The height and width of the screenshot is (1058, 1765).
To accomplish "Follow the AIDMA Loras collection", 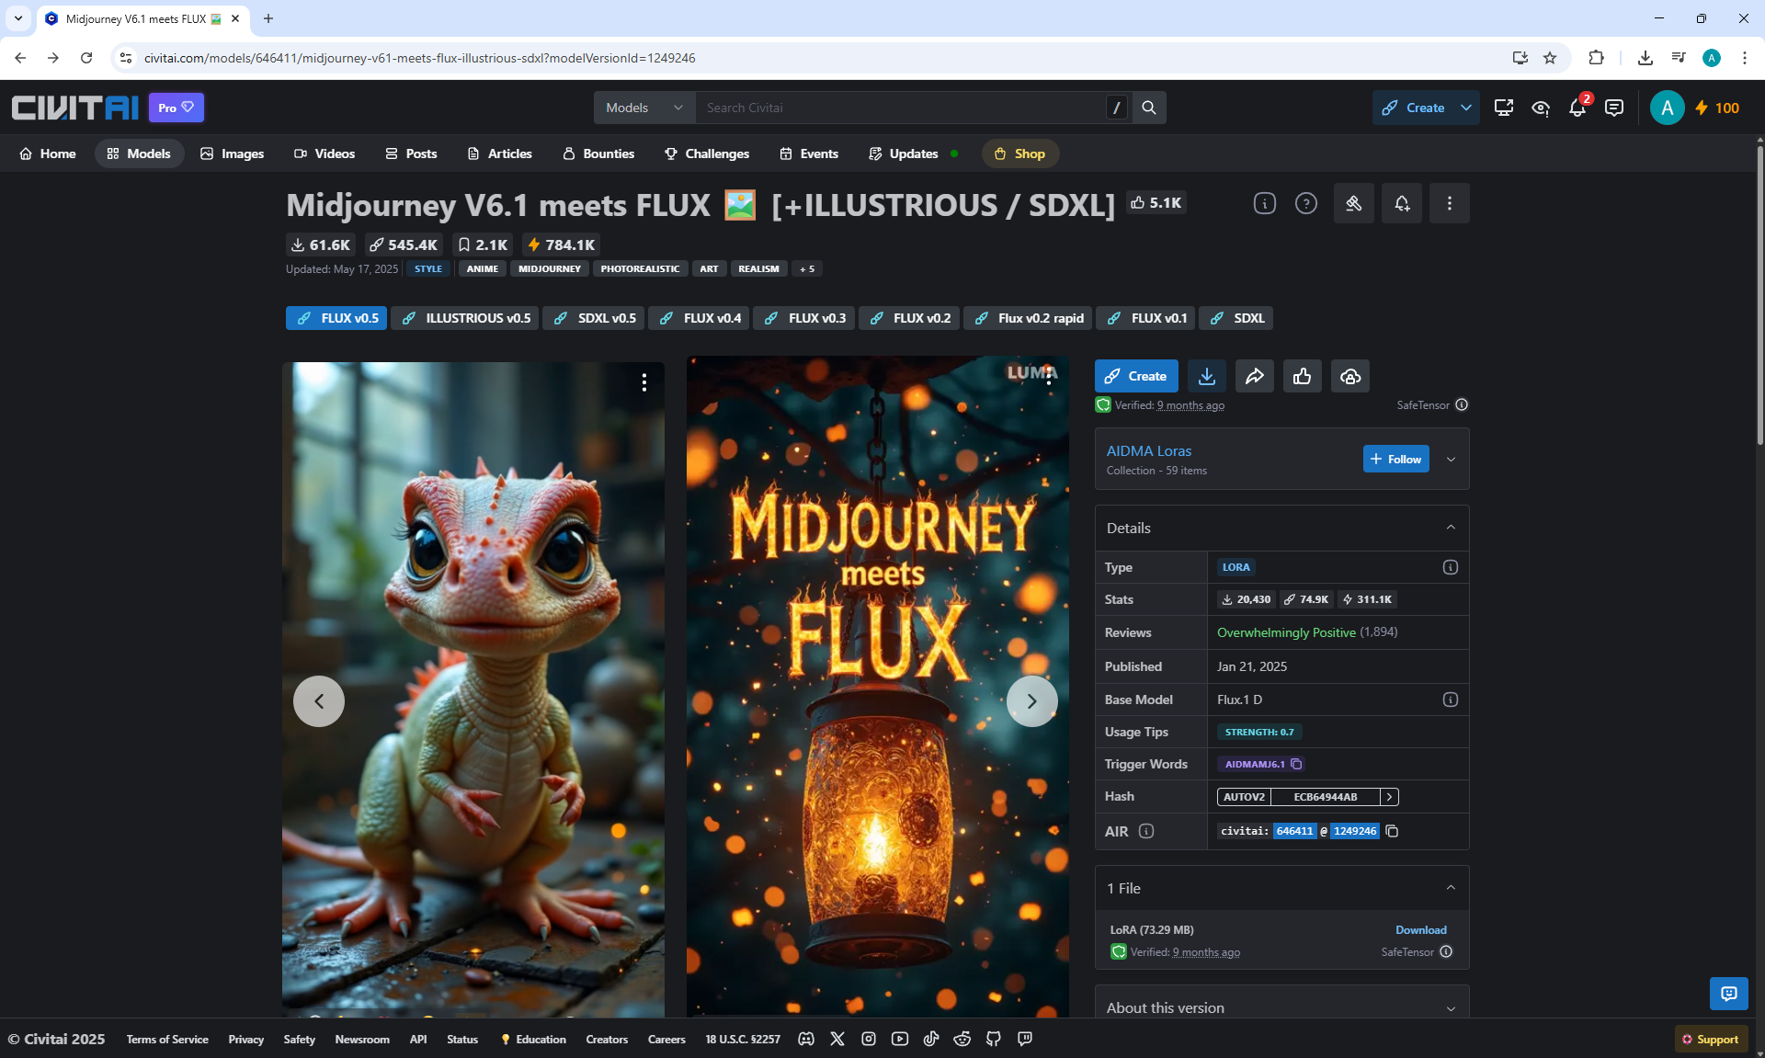I will 1395,459.
